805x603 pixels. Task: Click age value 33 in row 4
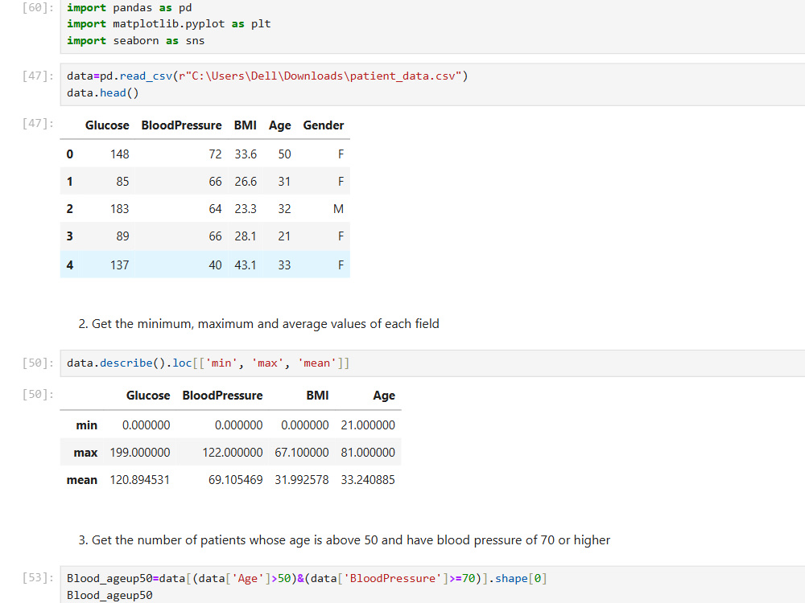coord(284,265)
